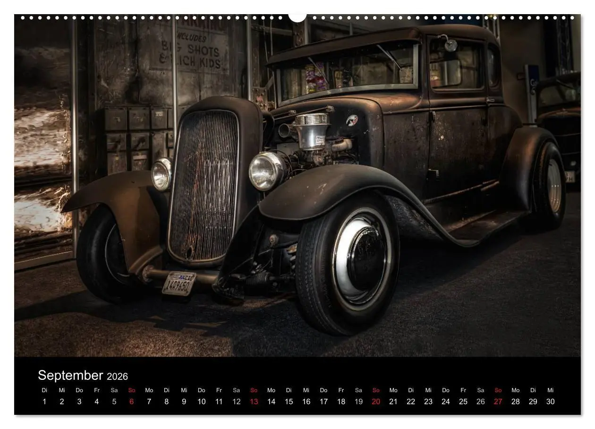Select the red So weekday label
The width and height of the screenshot is (595, 429).
131,391
